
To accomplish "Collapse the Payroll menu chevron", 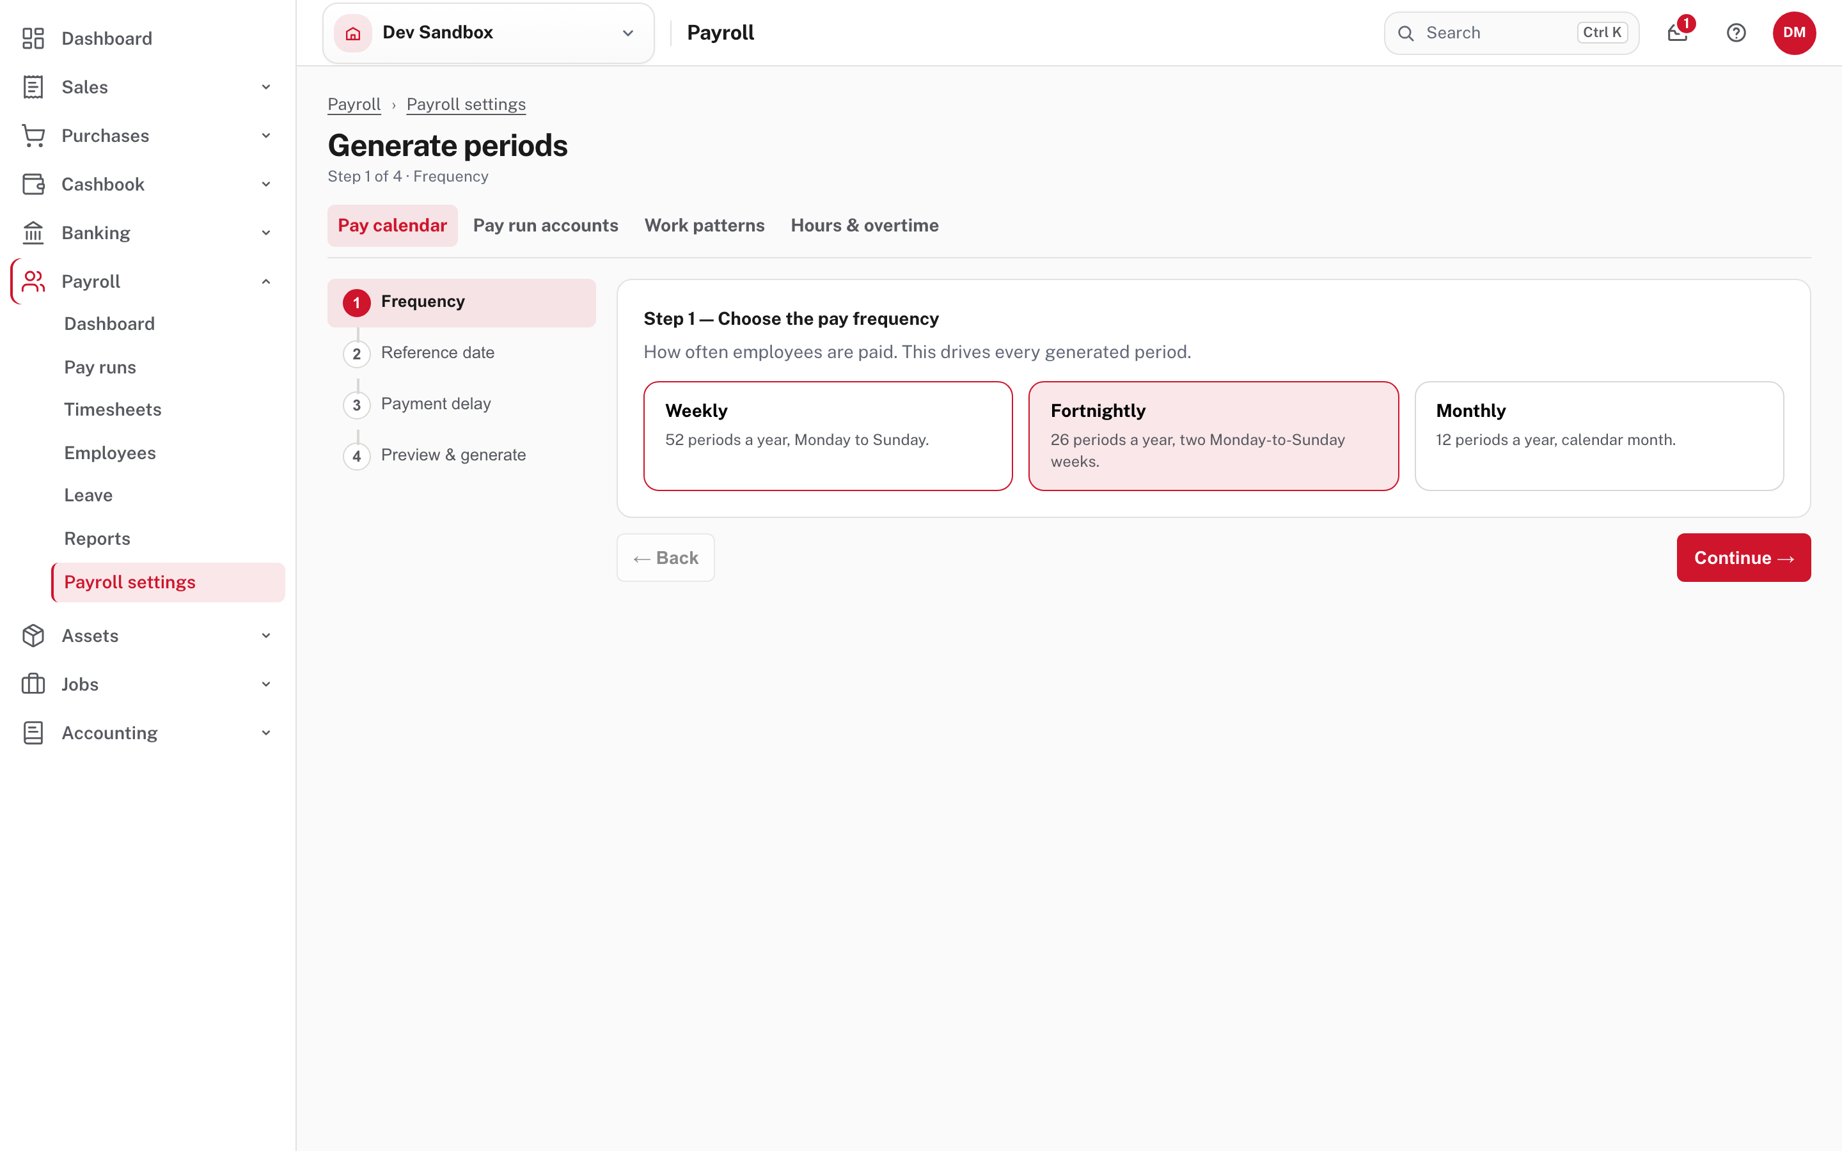I will 265,281.
